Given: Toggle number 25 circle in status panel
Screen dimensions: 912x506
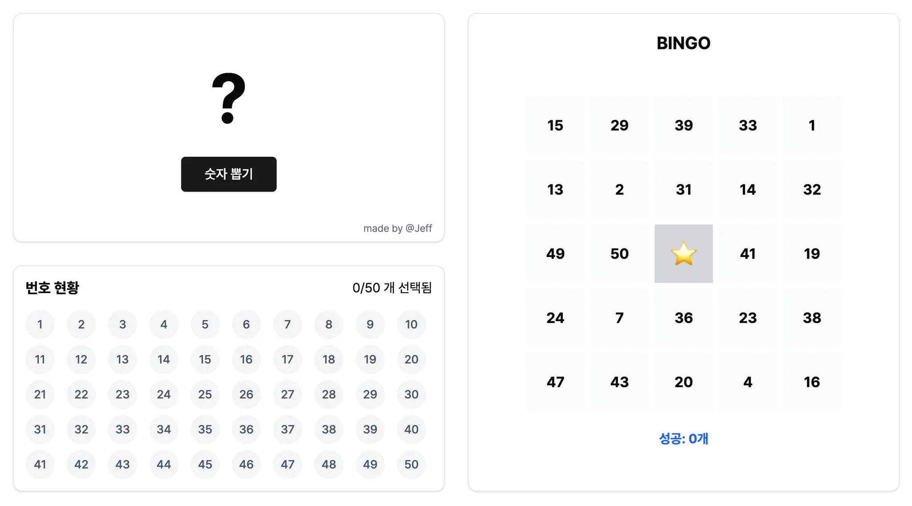Looking at the screenshot, I should pyautogui.click(x=205, y=394).
